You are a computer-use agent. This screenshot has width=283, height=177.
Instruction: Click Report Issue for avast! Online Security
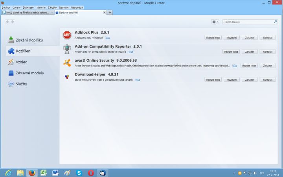point(249,66)
